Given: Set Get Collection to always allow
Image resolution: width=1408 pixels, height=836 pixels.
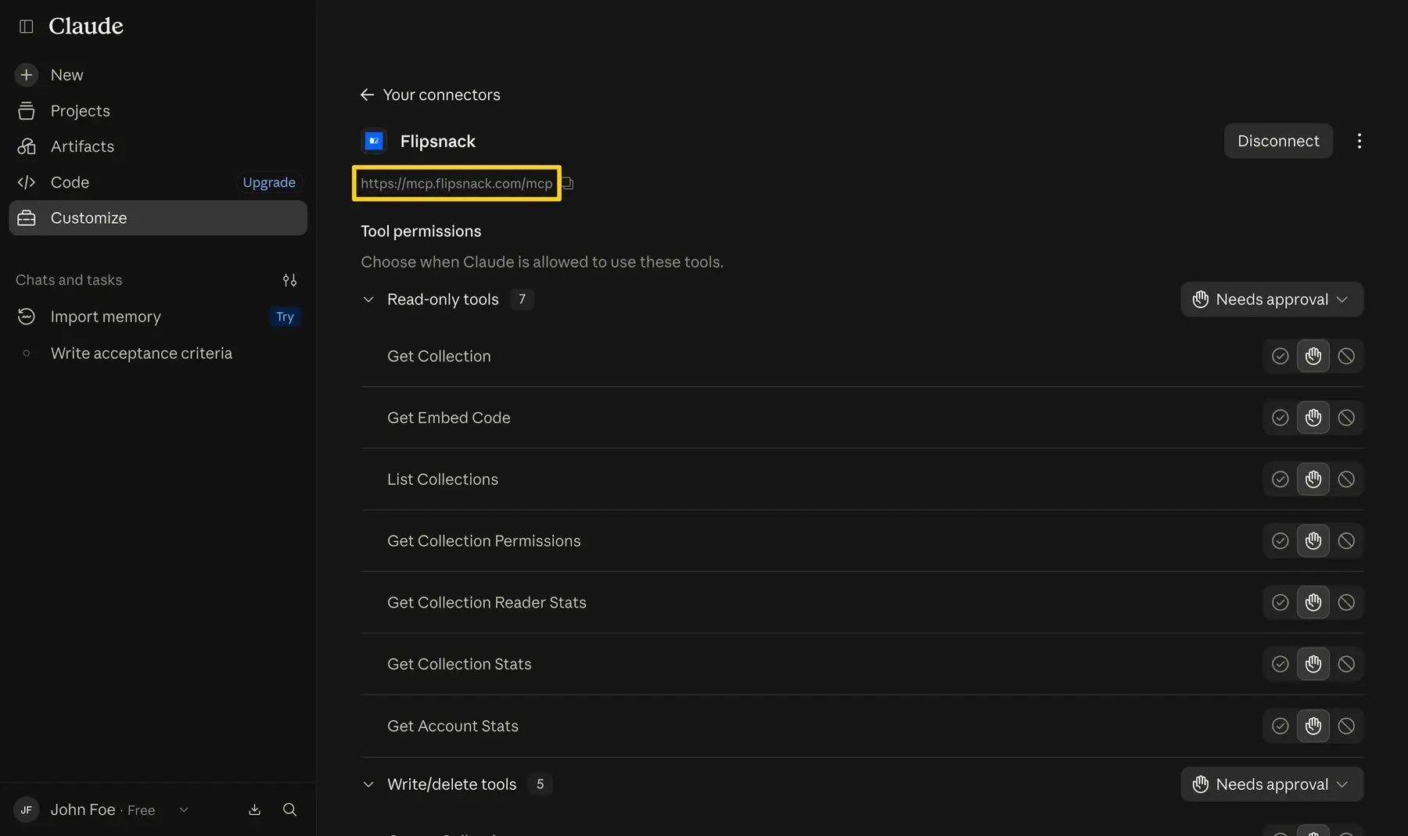Looking at the screenshot, I should 1280,356.
